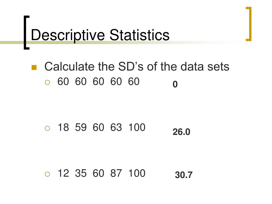Screen dimensions: 272x204
Task: Click the black left bracket graphic
Action: (27, 33)
